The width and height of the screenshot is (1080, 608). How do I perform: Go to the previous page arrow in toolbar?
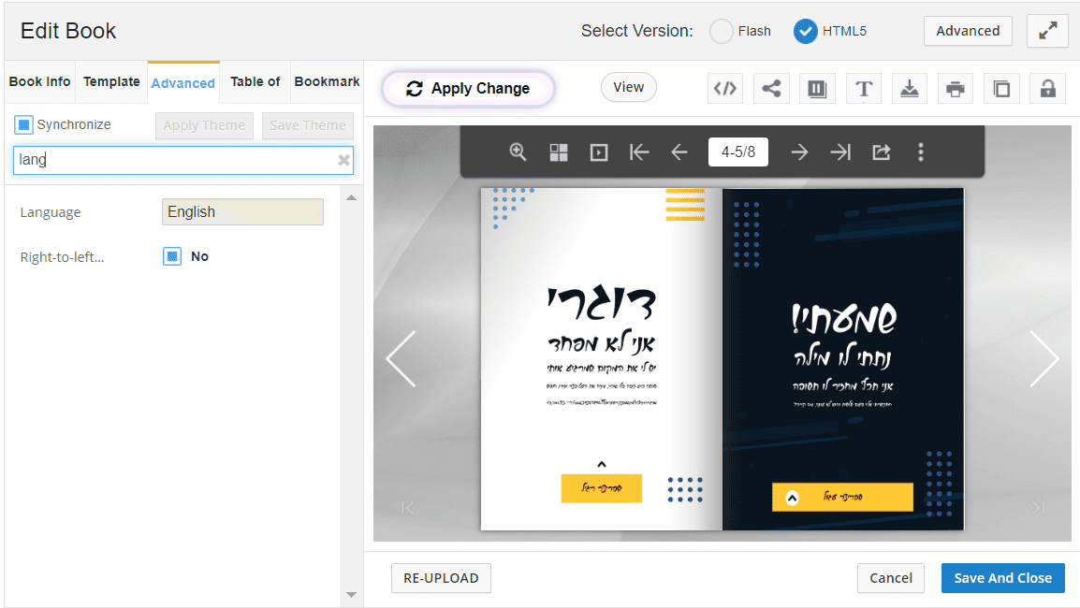pos(679,152)
